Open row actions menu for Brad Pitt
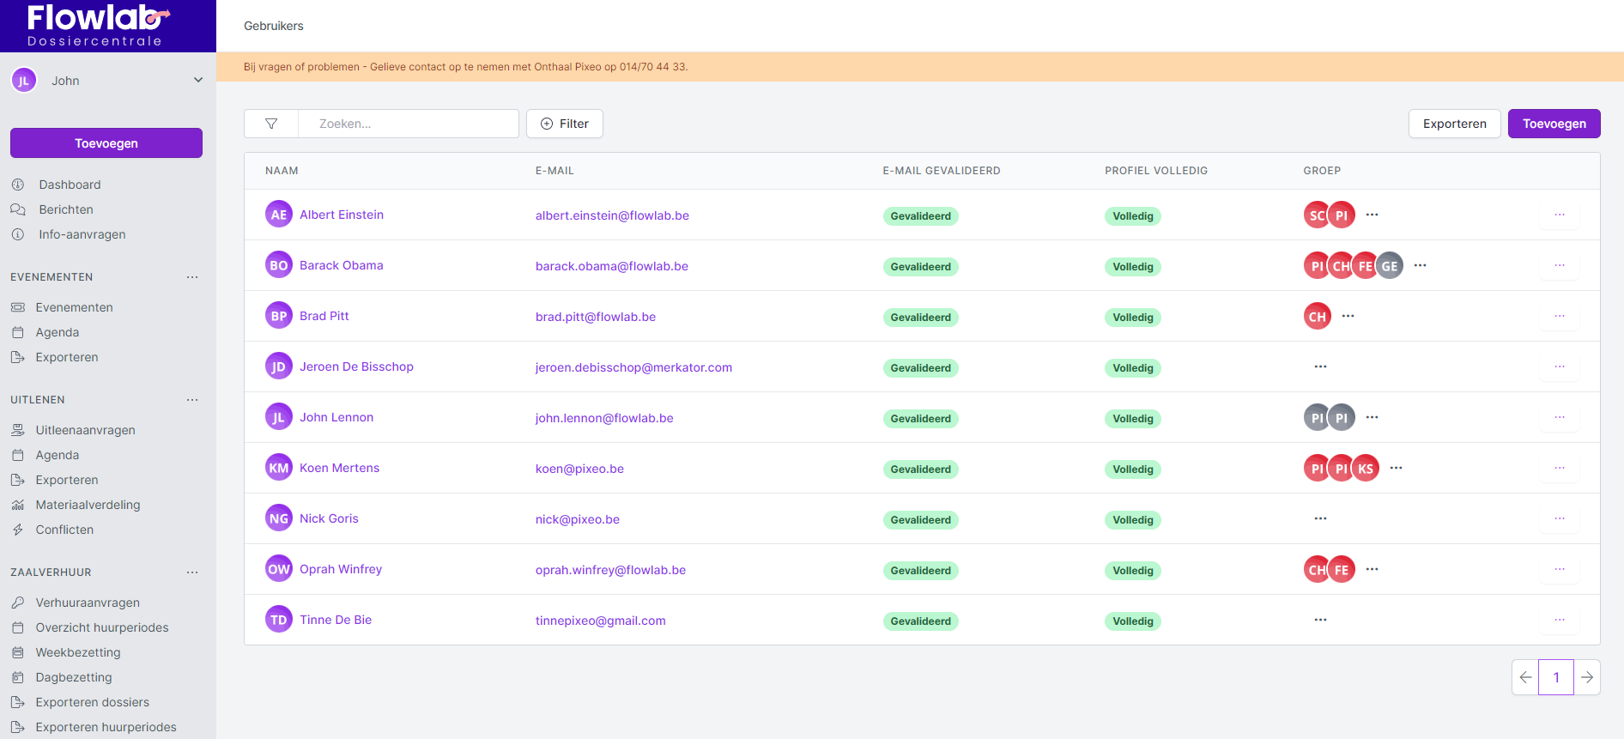Screen dimensions: 1624x739 (x=1559, y=316)
